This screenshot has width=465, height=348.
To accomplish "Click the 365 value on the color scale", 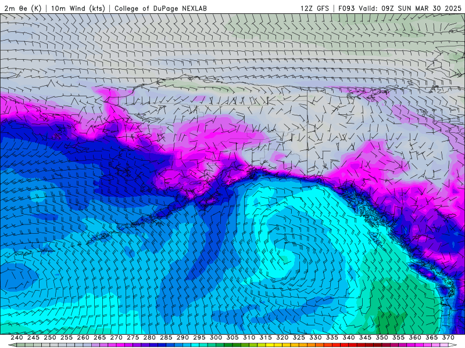I will [x=432, y=338].
